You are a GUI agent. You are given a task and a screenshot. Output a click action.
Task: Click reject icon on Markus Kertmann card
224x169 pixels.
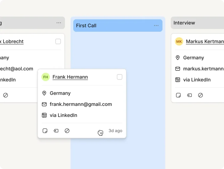[200, 95]
